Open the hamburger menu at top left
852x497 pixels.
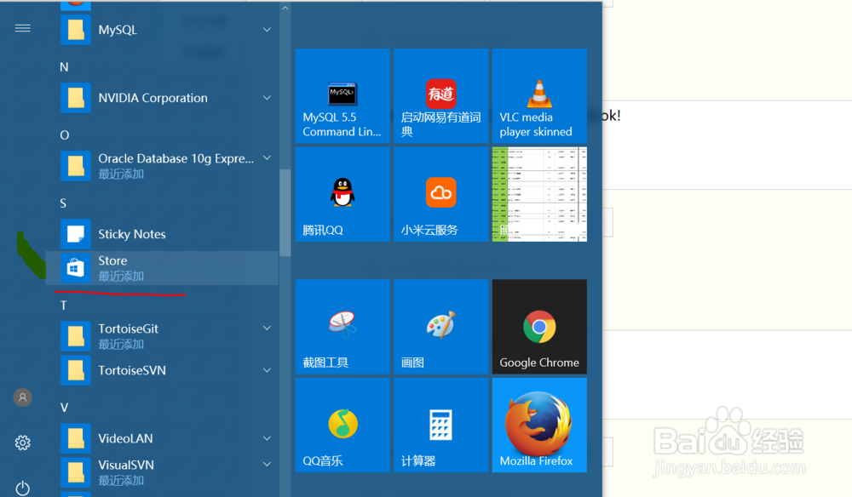tap(22, 27)
